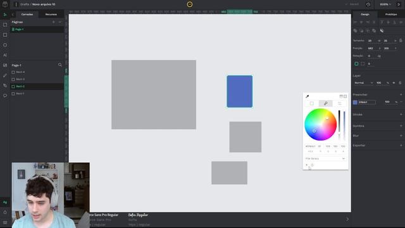Open the blend mode Normal dropdown
The width and height of the screenshot is (405, 228).
363,83
